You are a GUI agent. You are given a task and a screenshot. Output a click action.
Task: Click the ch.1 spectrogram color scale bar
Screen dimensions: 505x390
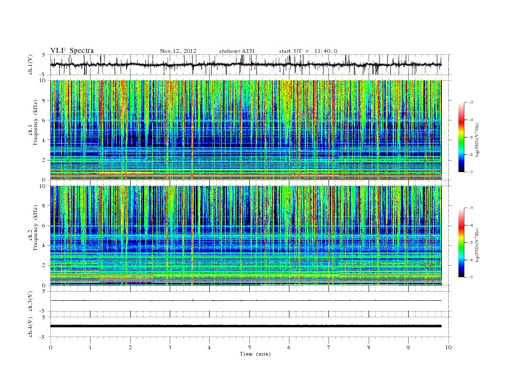[x=461, y=137]
